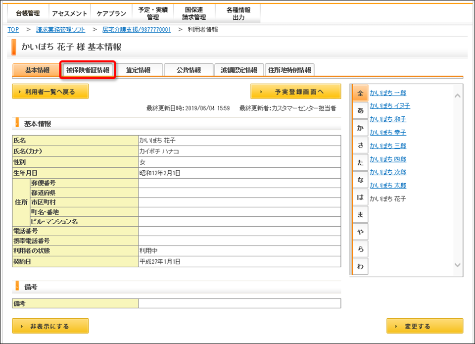Click 予実登録画面へ button
This screenshot has height=344, width=475.
[296, 92]
